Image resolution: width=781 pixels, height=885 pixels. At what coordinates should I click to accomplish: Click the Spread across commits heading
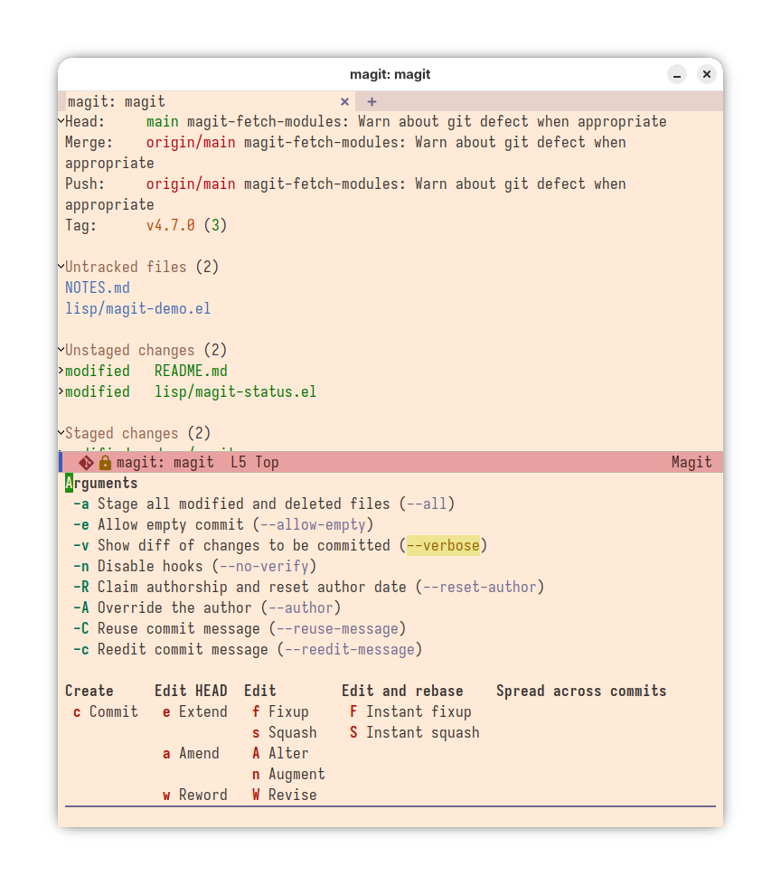(x=581, y=692)
